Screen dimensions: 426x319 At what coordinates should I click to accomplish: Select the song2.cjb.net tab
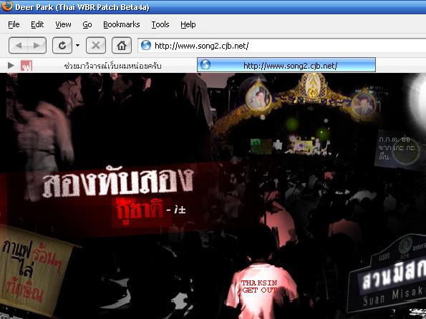(286, 65)
